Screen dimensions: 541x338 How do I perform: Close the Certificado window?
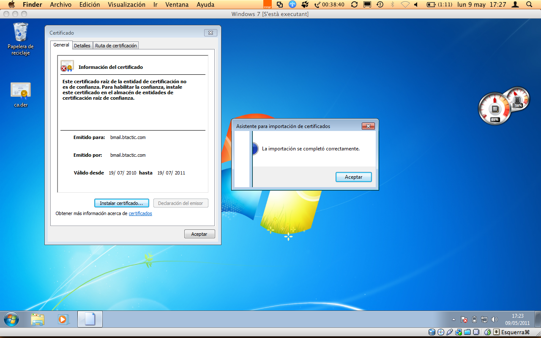[210, 33]
